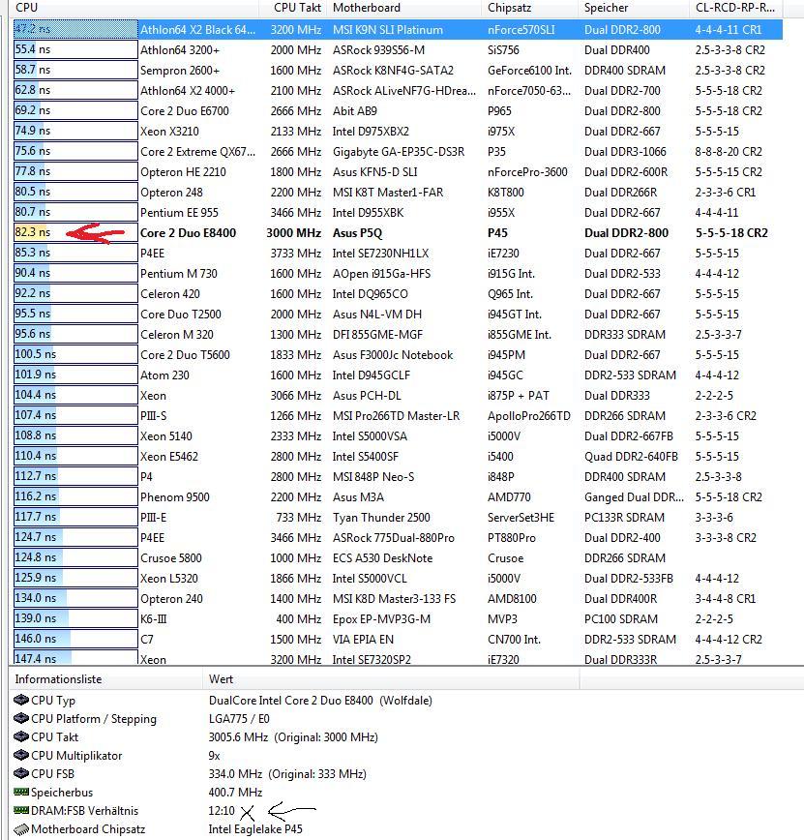The image size is (804, 840).
Task: Click the Tyan Thunder 2500 cell
Action: (x=381, y=518)
